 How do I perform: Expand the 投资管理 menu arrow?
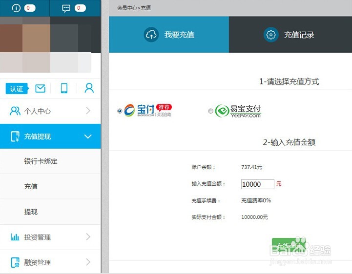click(88, 237)
